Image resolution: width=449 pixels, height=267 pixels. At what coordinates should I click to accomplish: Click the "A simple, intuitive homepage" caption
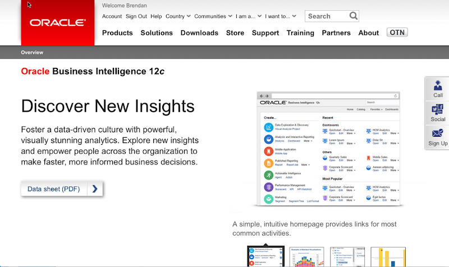coord(314,229)
